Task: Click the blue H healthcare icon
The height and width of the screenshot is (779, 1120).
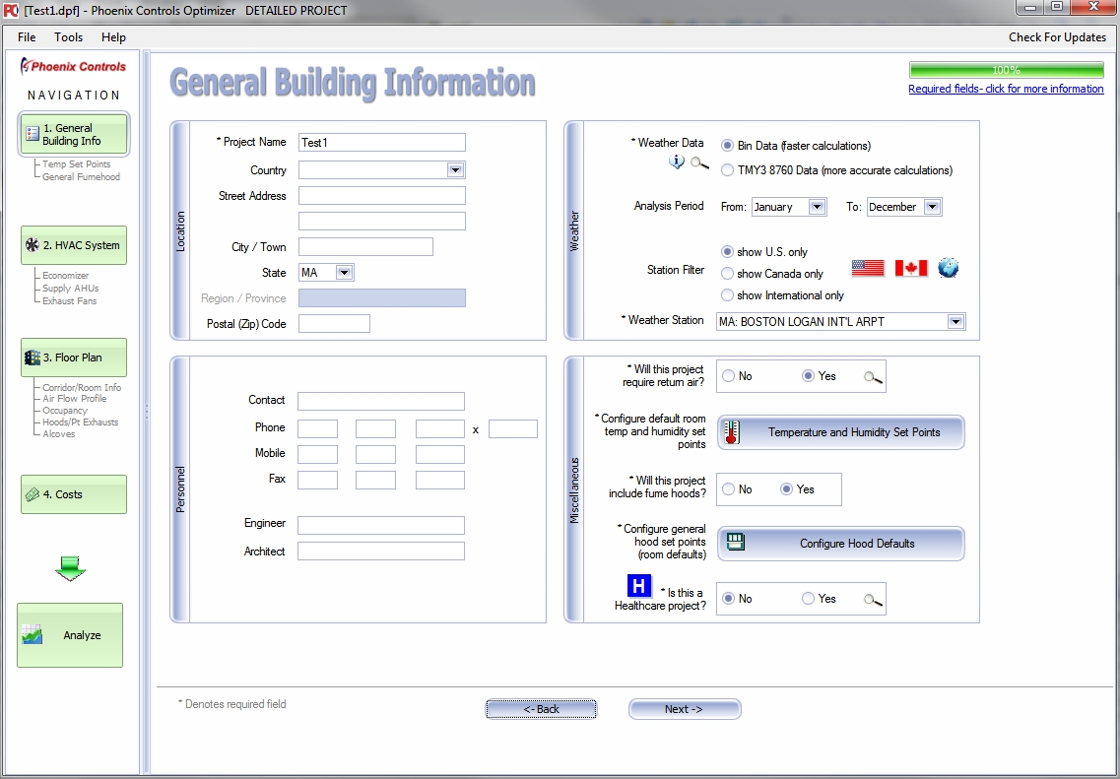Action: click(639, 586)
